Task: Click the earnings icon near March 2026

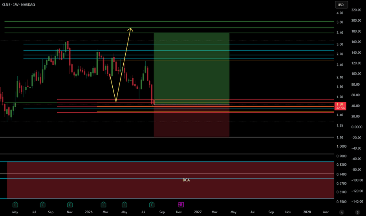Action: point(103,205)
